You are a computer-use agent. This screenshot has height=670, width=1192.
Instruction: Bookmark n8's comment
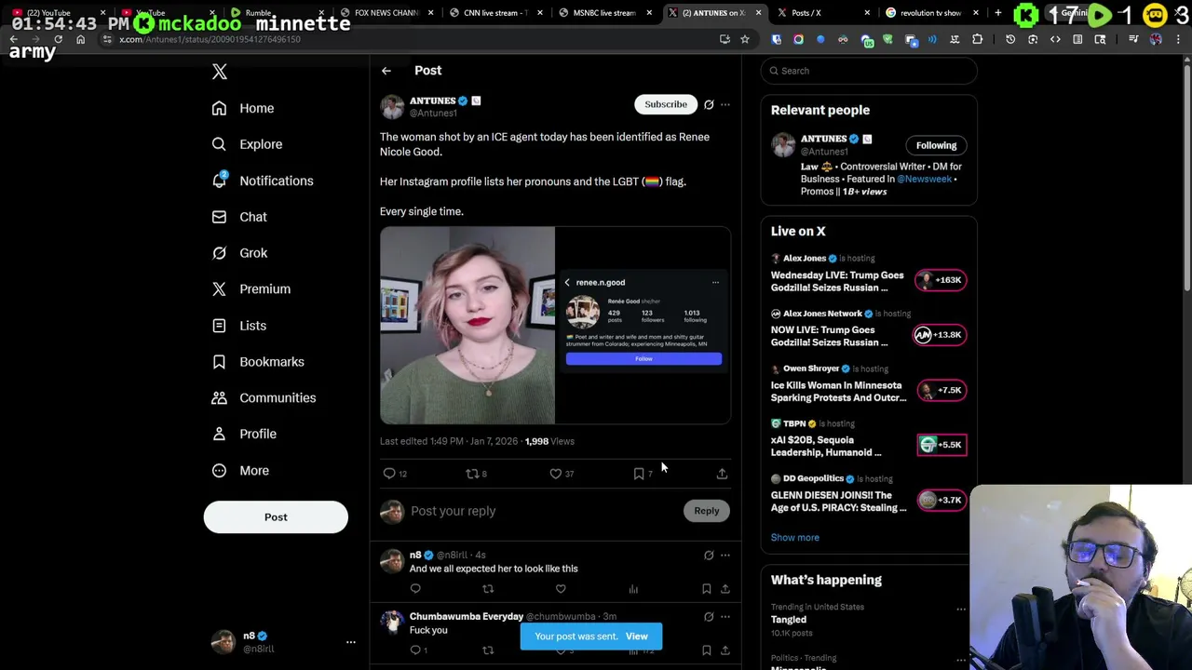point(706,588)
